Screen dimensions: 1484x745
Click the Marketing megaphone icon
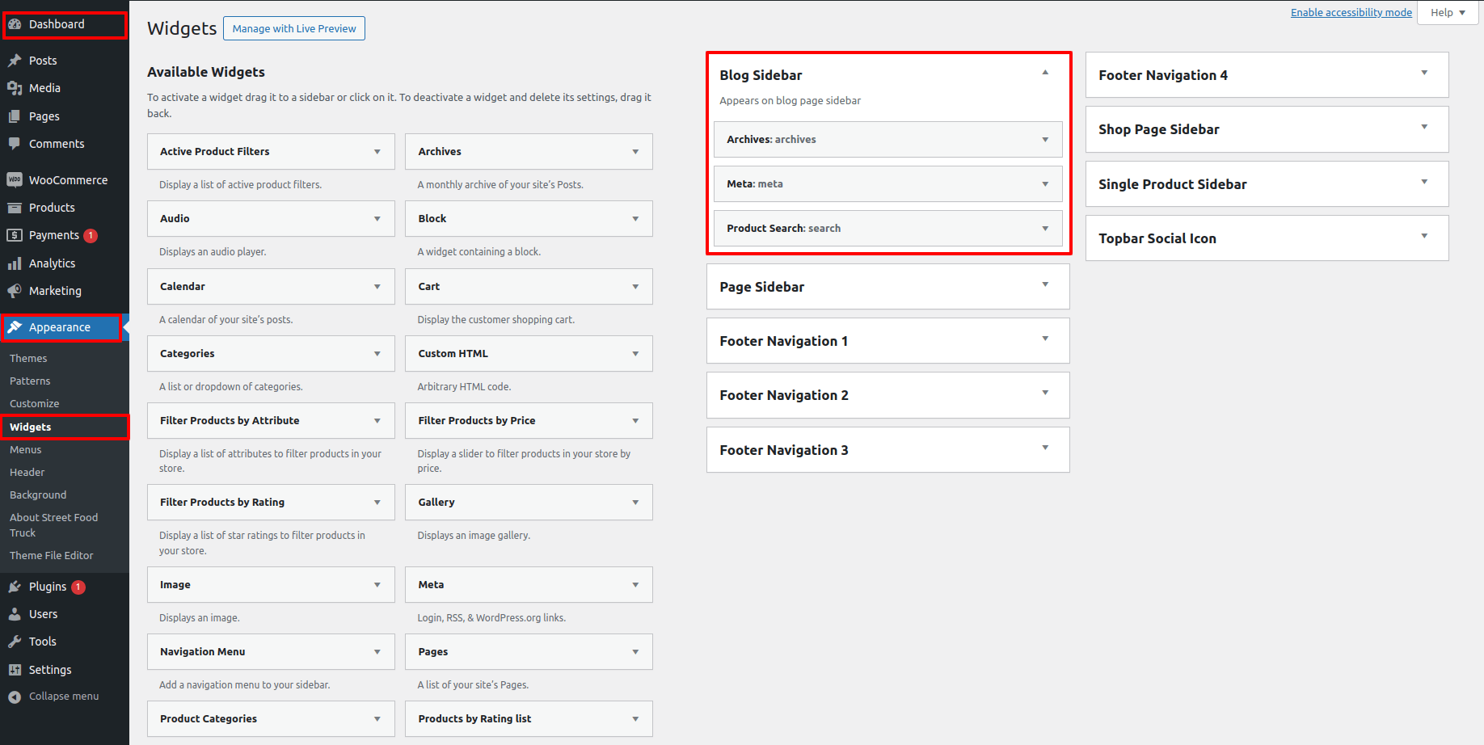pyautogui.click(x=15, y=291)
